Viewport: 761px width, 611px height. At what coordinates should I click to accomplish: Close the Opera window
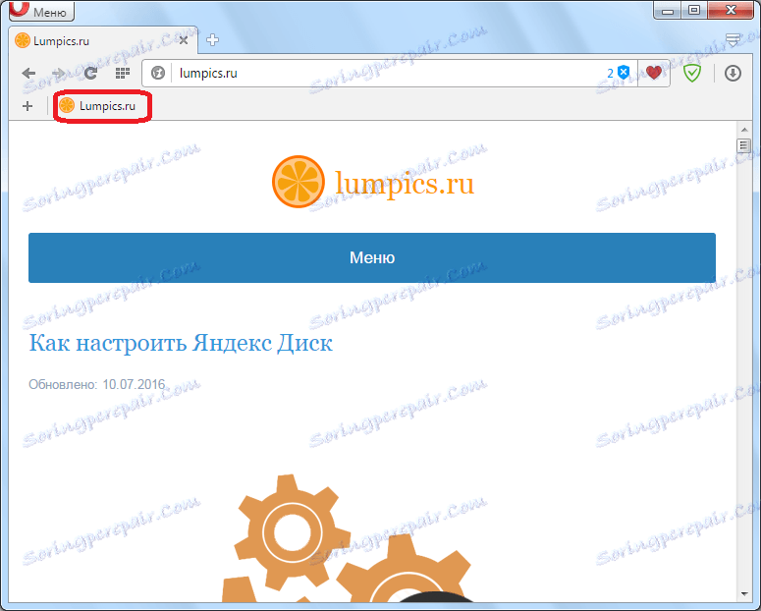731,10
